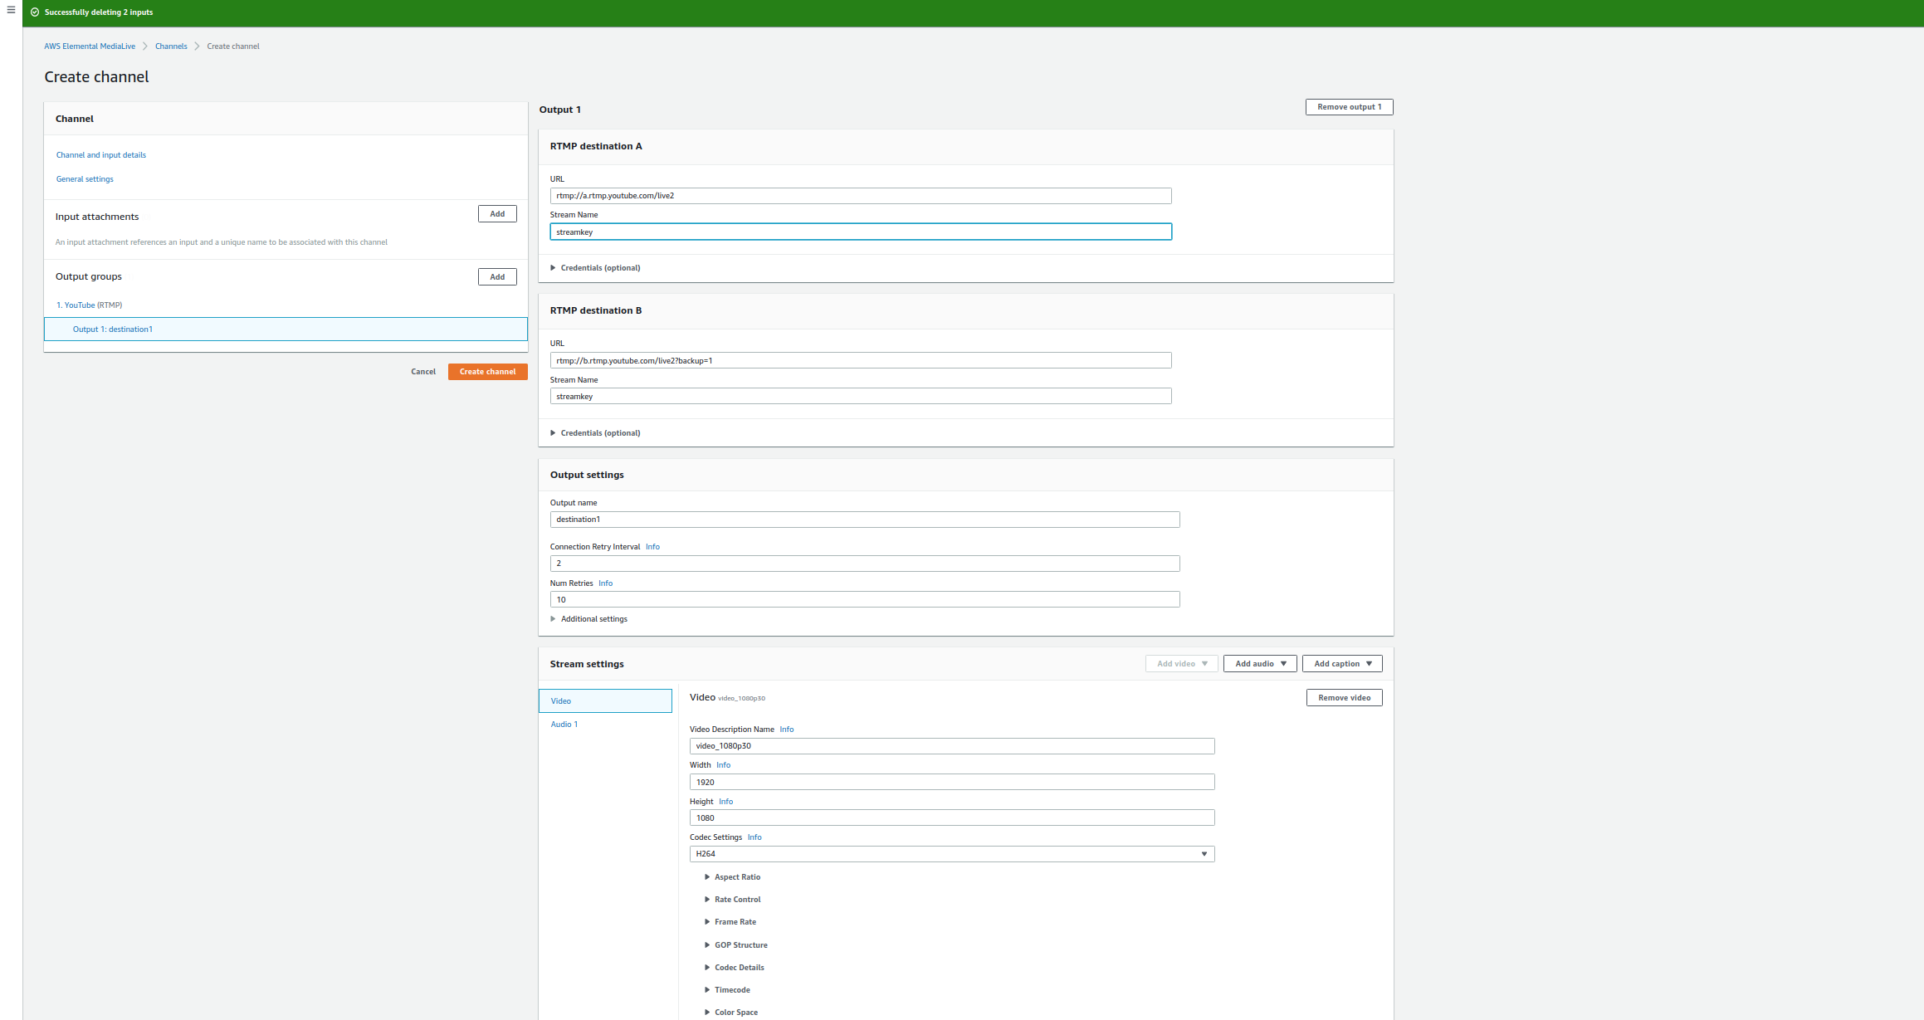The width and height of the screenshot is (1924, 1020).
Task: Open Height Info link
Action: pos(726,802)
